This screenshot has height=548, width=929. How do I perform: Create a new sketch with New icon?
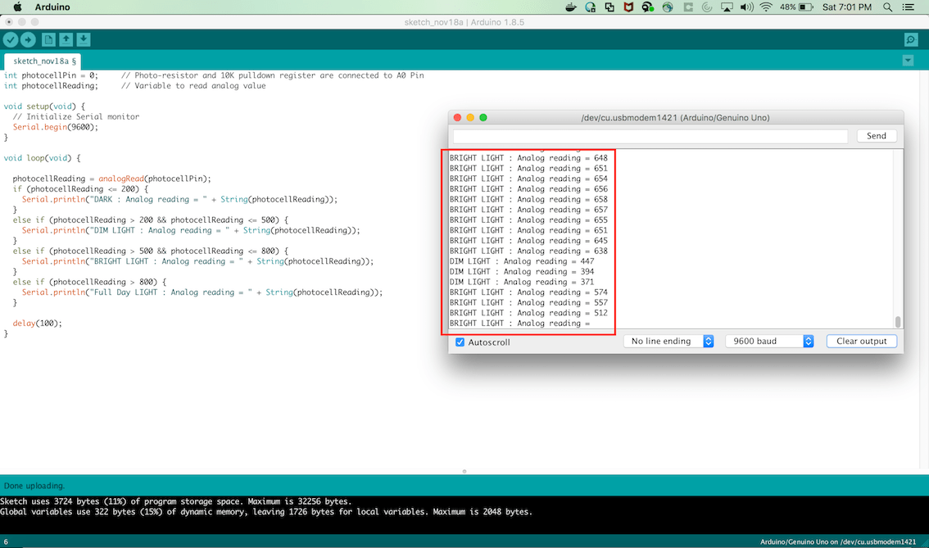coord(48,39)
